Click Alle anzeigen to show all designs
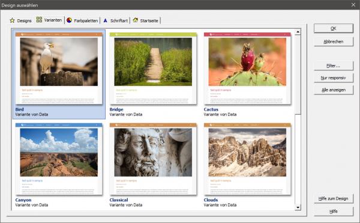This screenshot has width=360, height=223. coord(334,90)
